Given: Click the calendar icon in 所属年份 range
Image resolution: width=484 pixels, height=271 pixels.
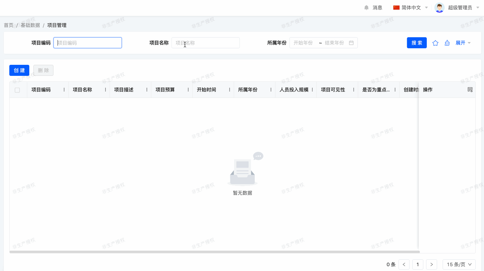Looking at the screenshot, I should click(x=351, y=43).
